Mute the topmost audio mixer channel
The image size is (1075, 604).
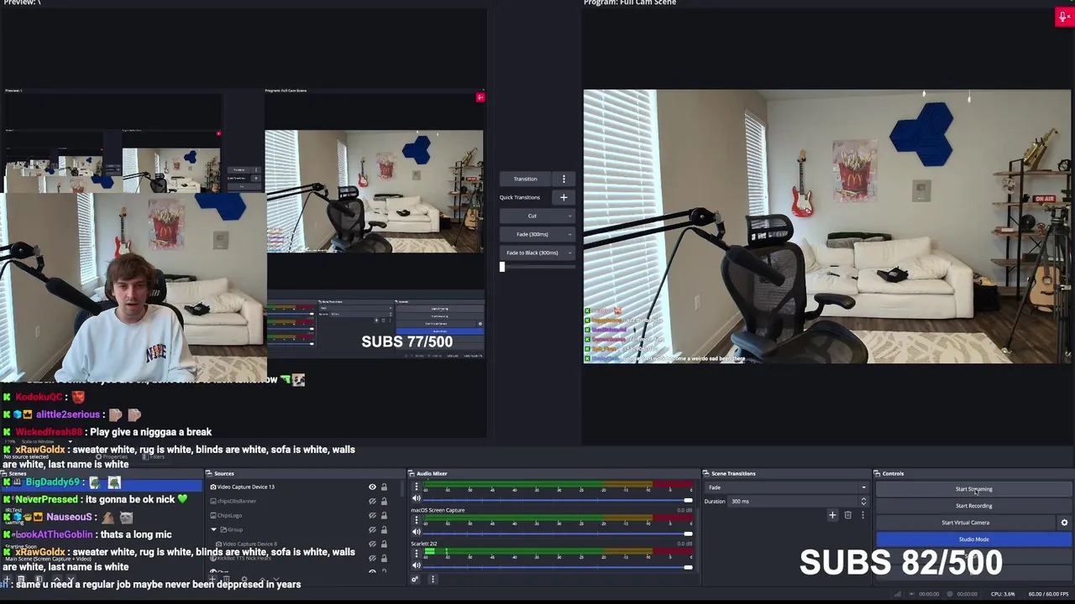[x=416, y=498]
